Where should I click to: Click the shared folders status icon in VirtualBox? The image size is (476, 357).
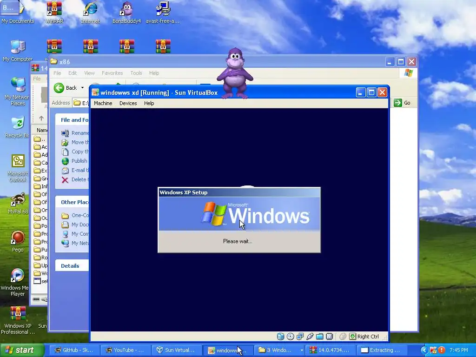coord(319,337)
